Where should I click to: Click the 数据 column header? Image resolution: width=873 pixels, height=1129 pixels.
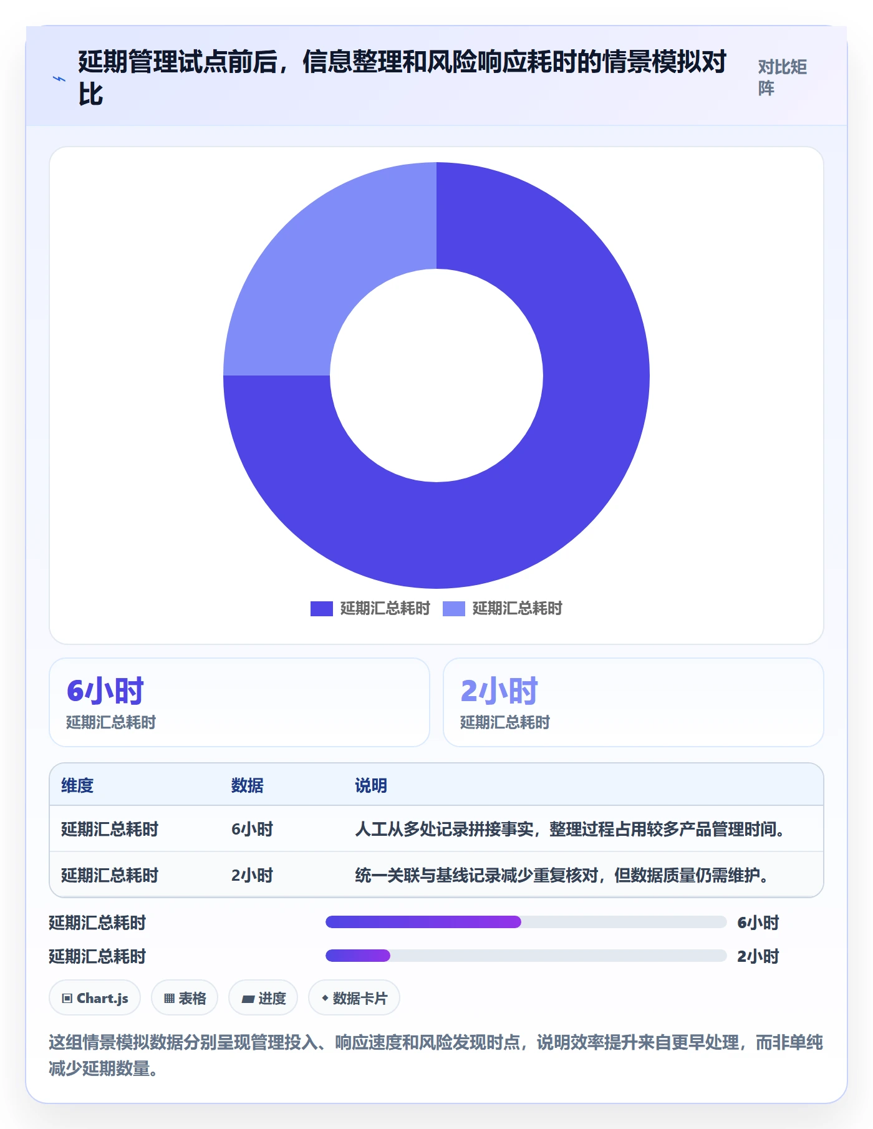(x=248, y=785)
